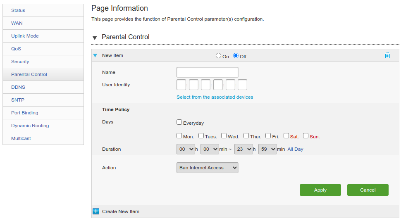The width and height of the screenshot is (401, 223).
Task: Expand the Ban Internet Access action dropdown
Action: point(208,168)
